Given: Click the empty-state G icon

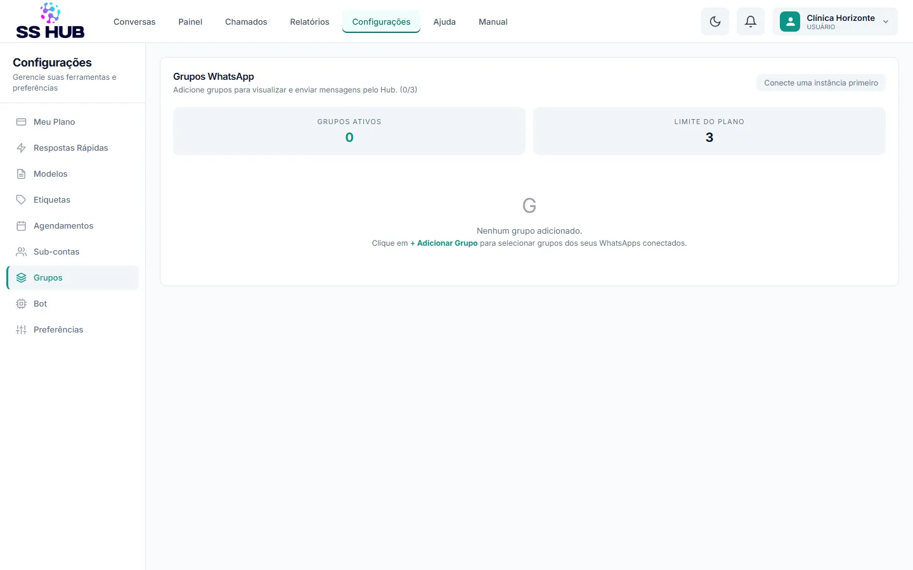Looking at the screenshot, I should pos(529,205).
